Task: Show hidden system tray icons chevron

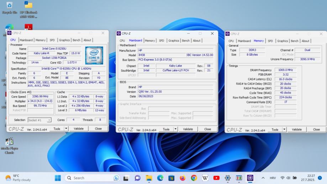Action: click(263, 178)
